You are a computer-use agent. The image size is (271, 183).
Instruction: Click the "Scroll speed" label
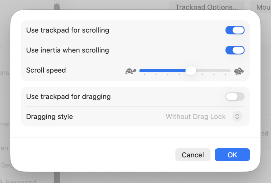(x=46, y=70)
